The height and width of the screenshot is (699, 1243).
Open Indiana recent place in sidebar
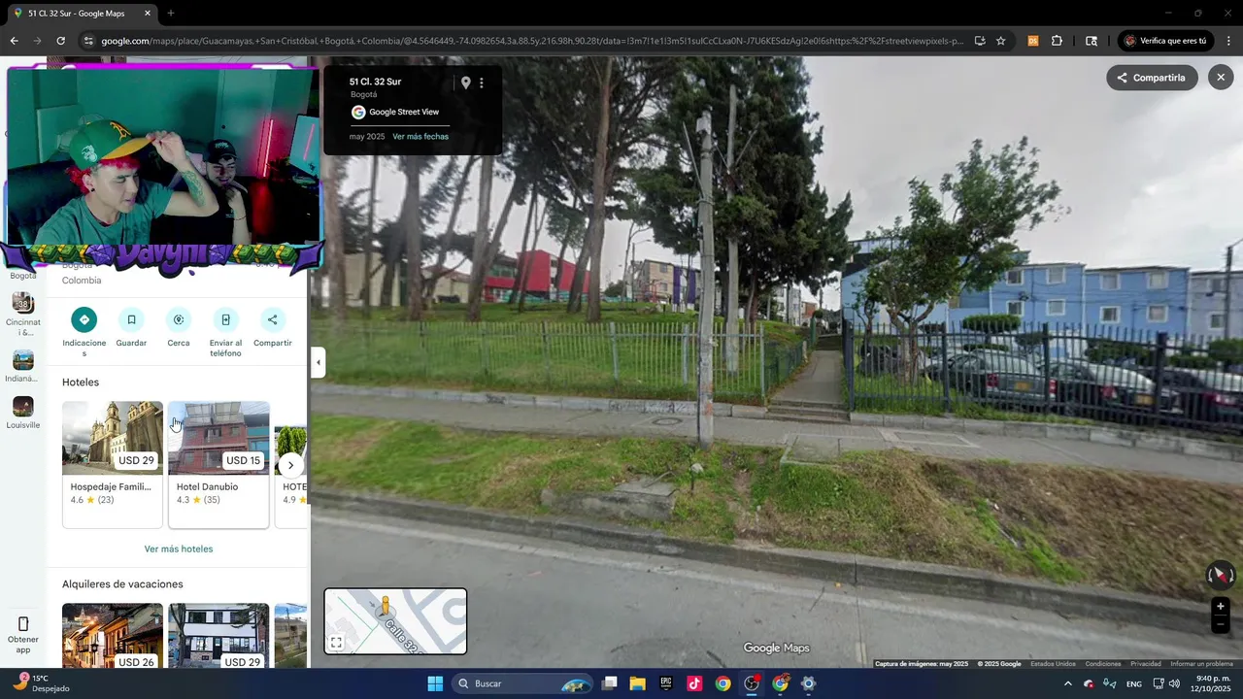coord(23,366)
